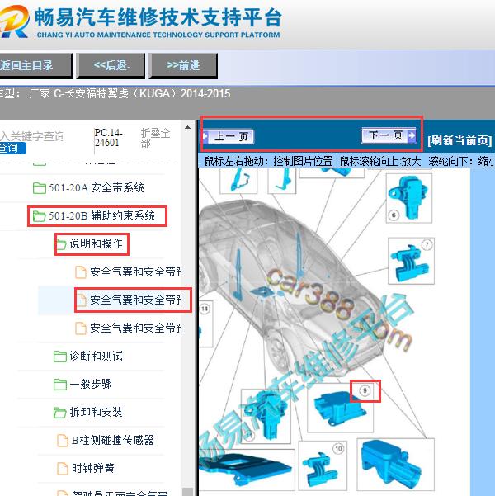The width and height of the screenshot is (495, 496).
Task: Open the previous page with 上一页
Action: pyautogui.click(x=229, y=137)
